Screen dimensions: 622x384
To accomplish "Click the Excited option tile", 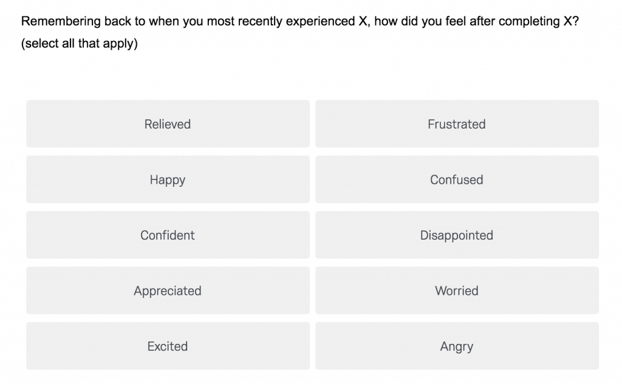I will [x=168, y=346].
